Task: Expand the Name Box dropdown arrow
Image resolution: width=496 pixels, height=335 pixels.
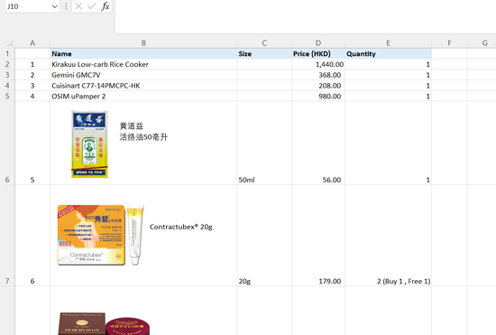Action: 55,6
